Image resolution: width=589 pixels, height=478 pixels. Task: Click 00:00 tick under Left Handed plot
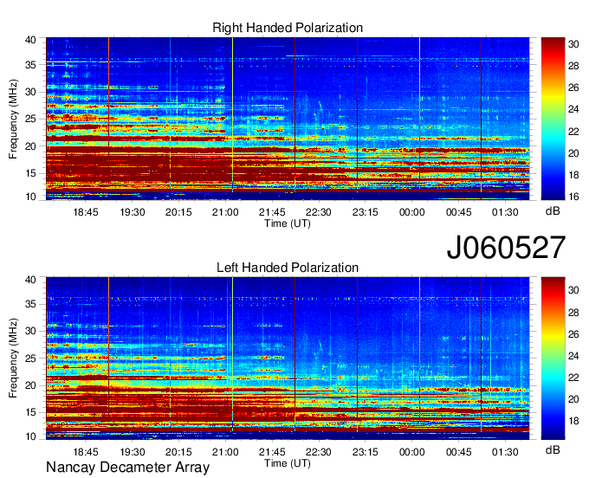click(412, 452)
